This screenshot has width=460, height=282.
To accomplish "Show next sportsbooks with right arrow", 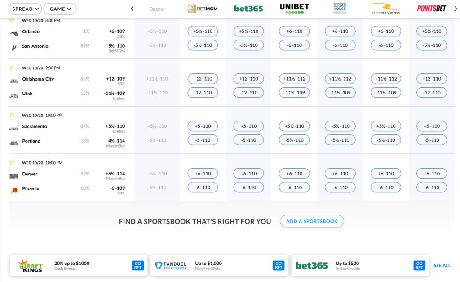I will tap(456, 9).
